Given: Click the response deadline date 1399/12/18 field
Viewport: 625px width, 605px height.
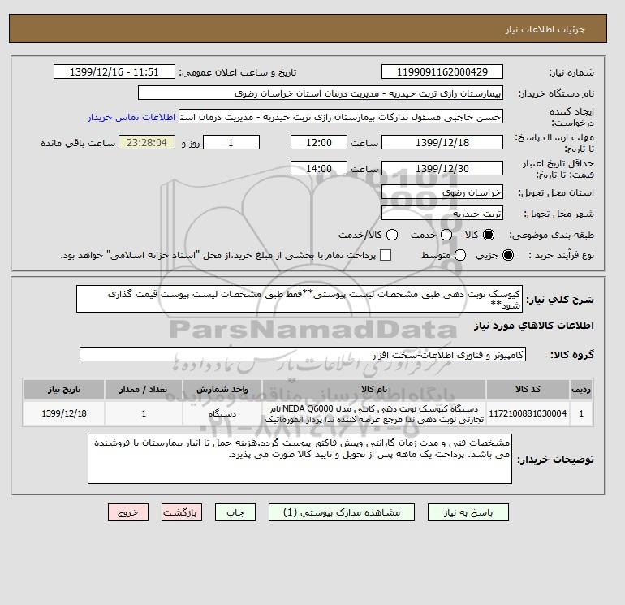Looking at the screenshot, I should click(x=442, y=142).
